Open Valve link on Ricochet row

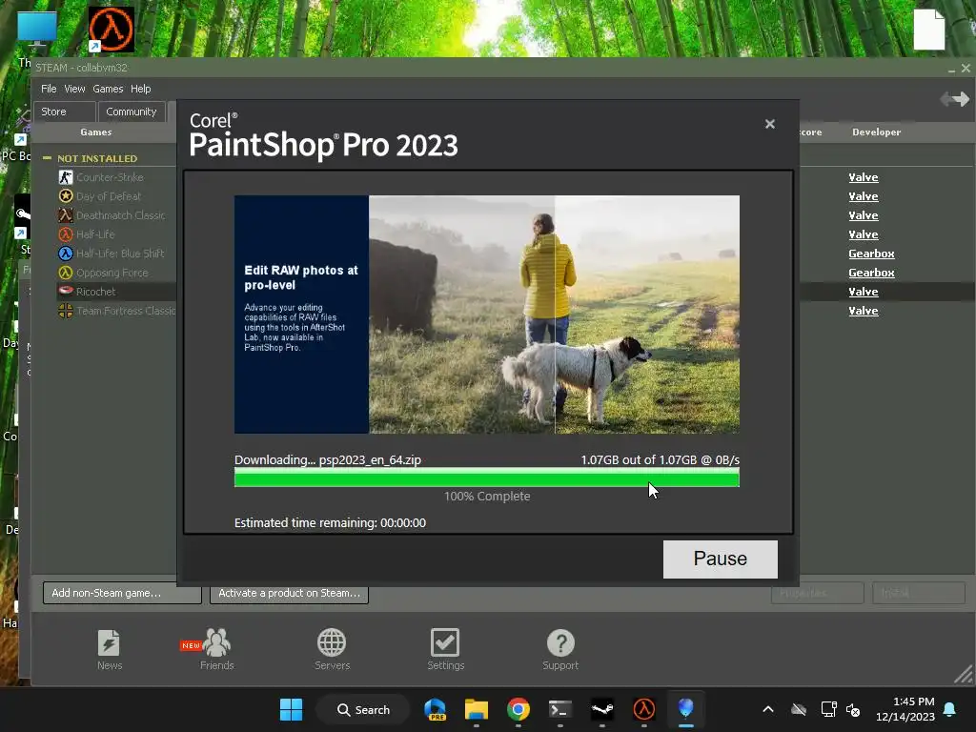[864, 292]
